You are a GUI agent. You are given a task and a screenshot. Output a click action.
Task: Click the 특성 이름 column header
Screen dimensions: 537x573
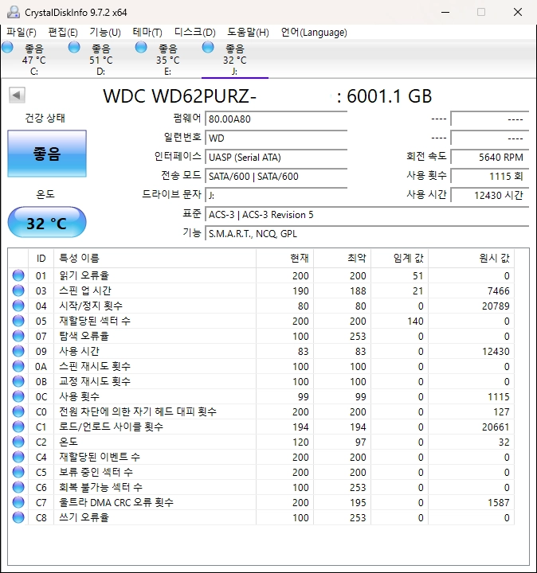[x=155, y=259]
